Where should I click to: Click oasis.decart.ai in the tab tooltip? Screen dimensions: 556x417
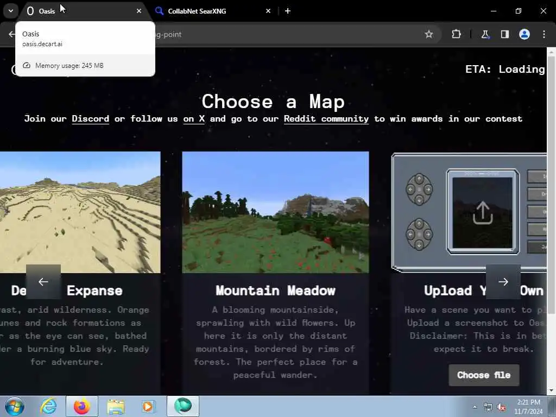coord(42,44)
